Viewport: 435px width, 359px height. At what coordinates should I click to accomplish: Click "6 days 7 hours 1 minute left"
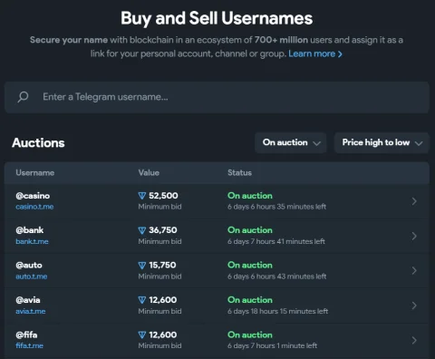pyautogui.click(x=273, y=345)
